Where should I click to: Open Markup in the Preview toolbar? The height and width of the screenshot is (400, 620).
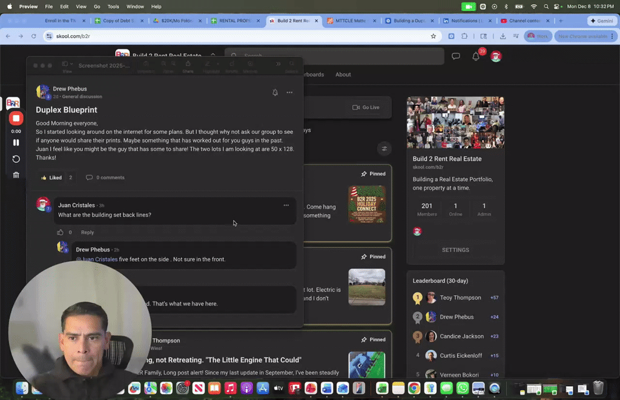[250, 67]
